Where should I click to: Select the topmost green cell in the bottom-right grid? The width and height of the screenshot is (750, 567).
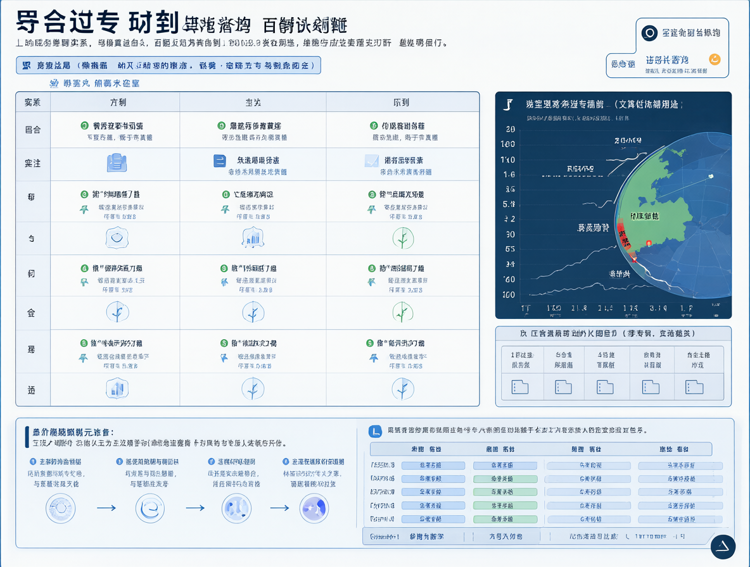505,478
